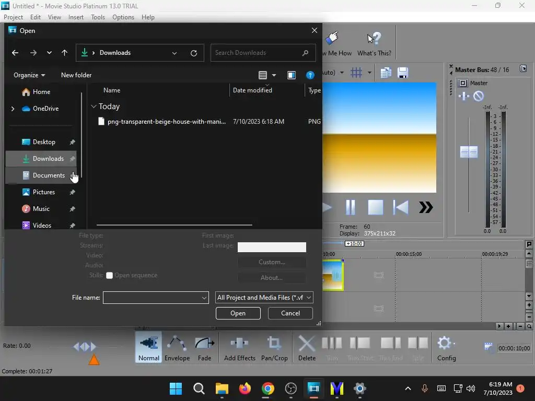The image size is (535, 401).
Task: Click the Open button
Action: click(238, 313)
